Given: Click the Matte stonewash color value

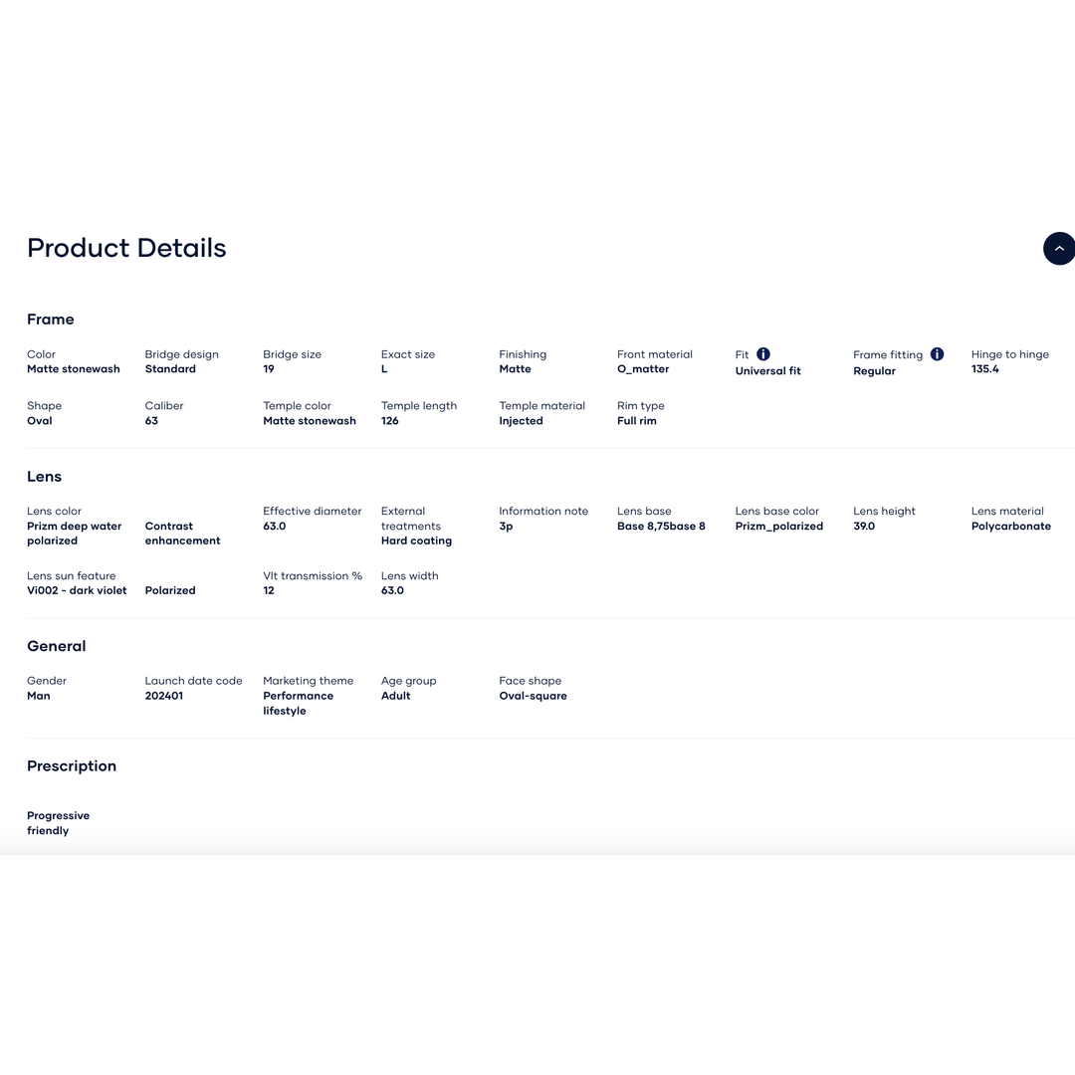Looking at the screenshot, I should [74, 369].
